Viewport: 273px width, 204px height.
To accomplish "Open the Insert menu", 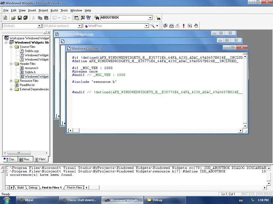I will (32, 10).
